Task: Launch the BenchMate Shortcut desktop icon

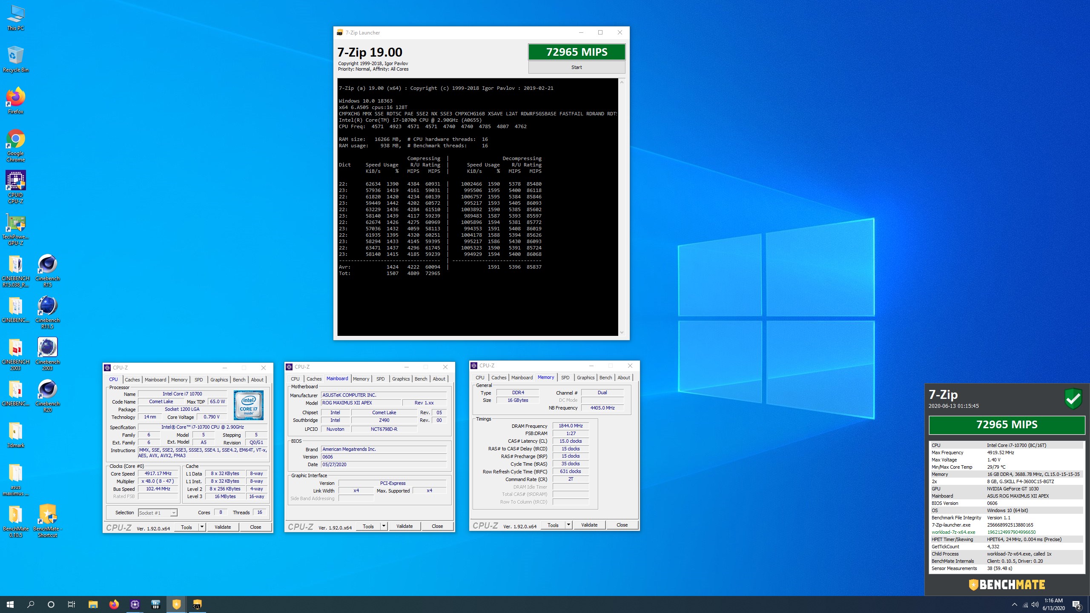Action: point(47,521)
